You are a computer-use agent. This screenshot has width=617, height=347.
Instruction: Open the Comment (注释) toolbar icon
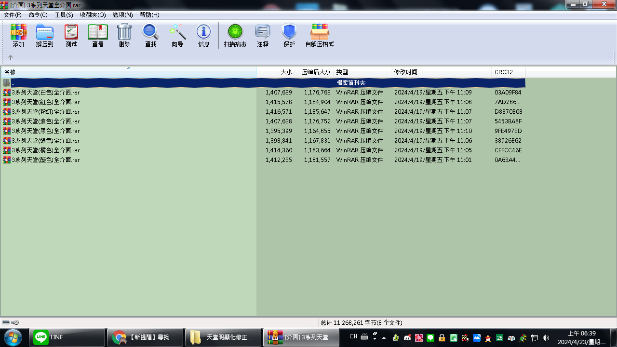263,36
